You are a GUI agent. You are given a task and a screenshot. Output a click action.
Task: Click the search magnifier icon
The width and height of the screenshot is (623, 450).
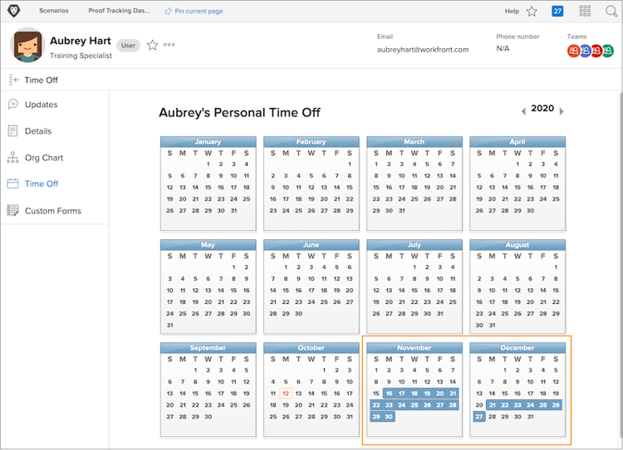[x=611, y=11]
